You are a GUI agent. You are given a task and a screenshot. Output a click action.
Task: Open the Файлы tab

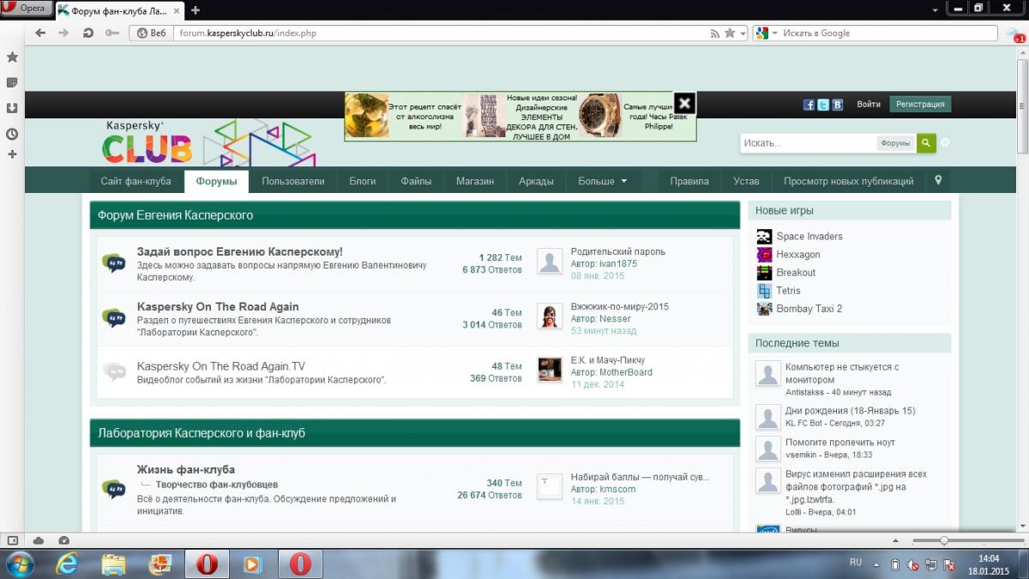[416, 181]
